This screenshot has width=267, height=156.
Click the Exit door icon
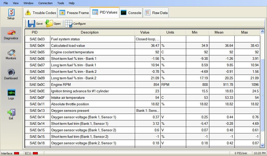11,113
